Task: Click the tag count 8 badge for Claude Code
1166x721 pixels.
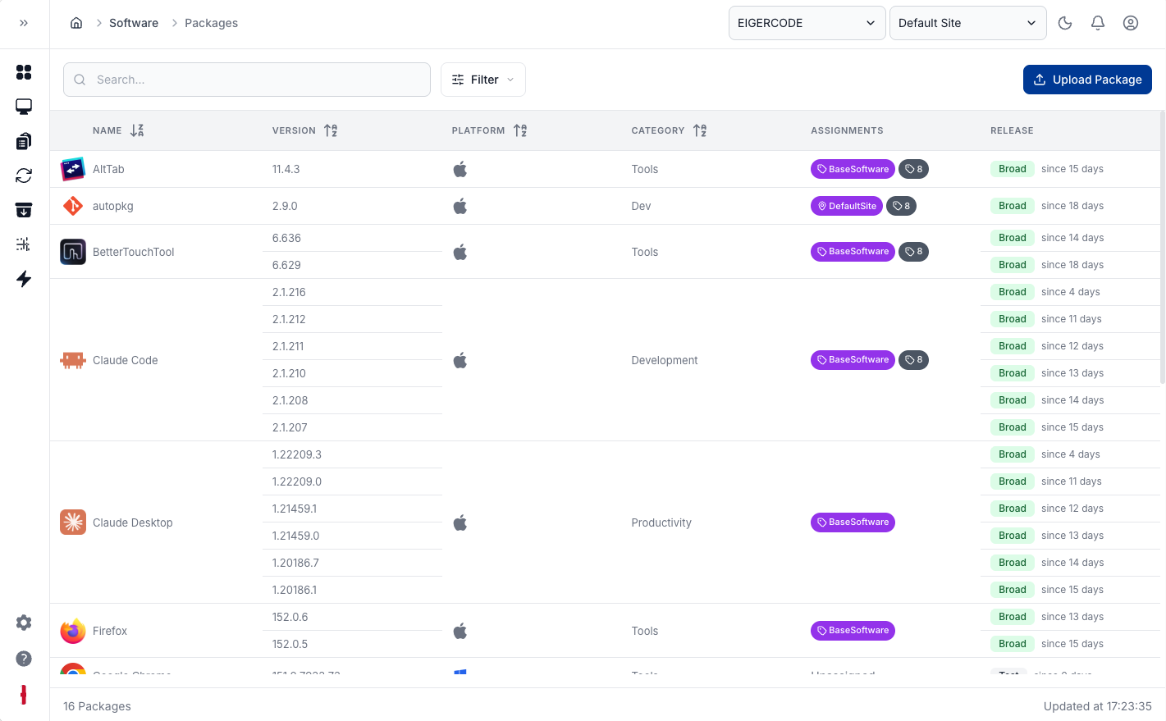Action: pyautogui.click(x=913, y=359)
